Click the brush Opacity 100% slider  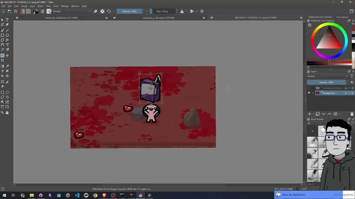[x=129, y=11]
